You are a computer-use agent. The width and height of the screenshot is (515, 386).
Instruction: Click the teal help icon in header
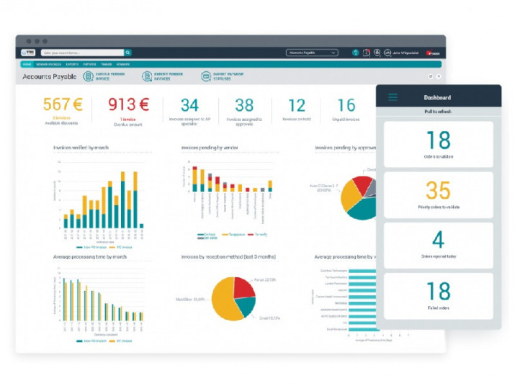point(355,53)
